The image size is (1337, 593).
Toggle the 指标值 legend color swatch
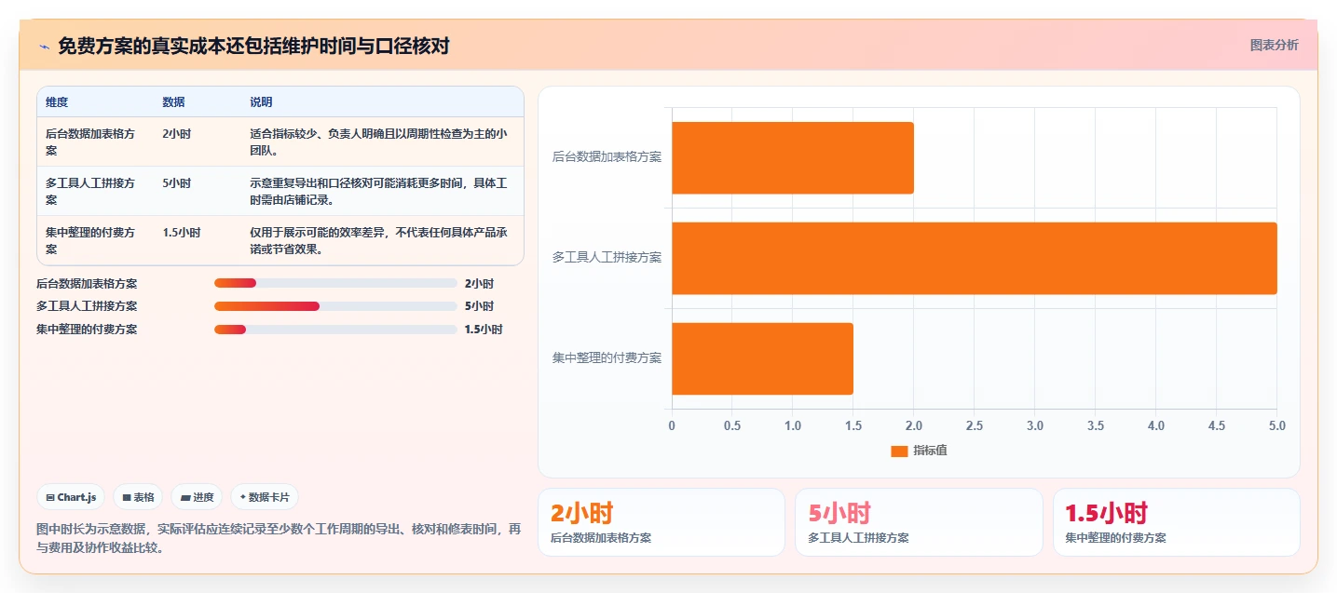tap(899, 451)
